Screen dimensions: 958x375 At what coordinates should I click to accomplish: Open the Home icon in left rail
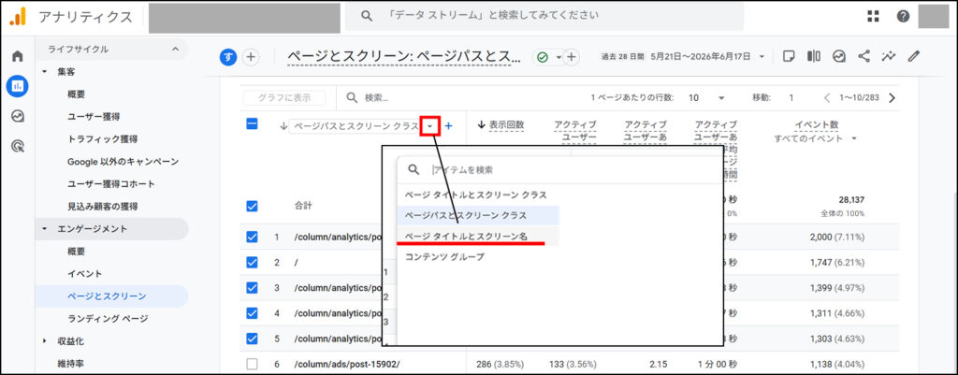click(17, 56)
